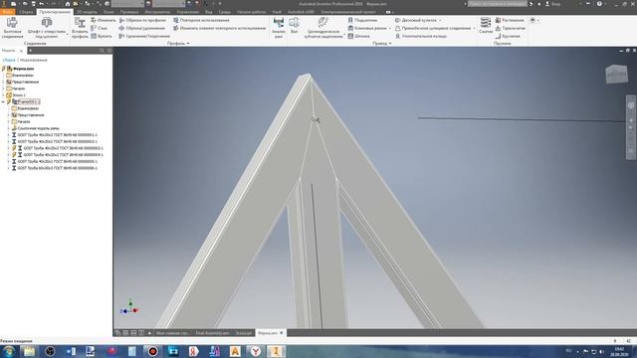
Task: Open the Инструменты ribbon tab
Action: [x=157, y=12]
